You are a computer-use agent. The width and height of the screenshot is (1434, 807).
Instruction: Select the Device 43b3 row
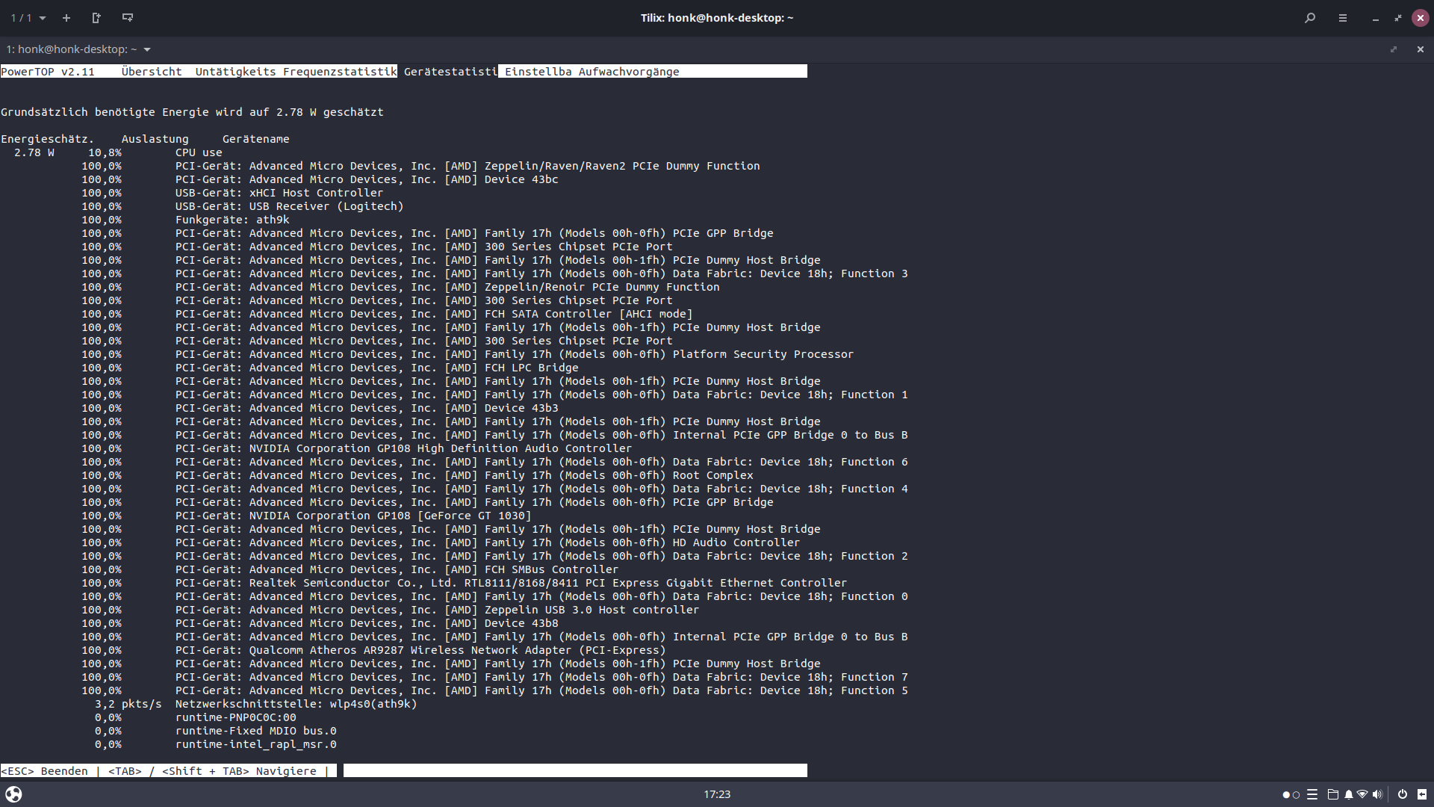(320, 408)
